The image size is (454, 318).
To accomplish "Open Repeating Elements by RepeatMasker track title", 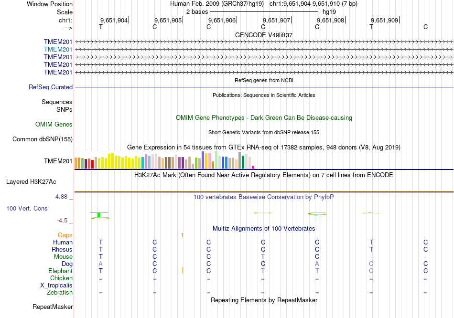I will pos(264,300).
